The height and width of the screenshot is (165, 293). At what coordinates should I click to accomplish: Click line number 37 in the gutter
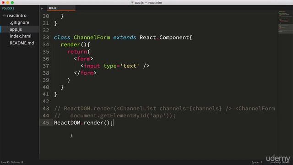pos(46,66)
